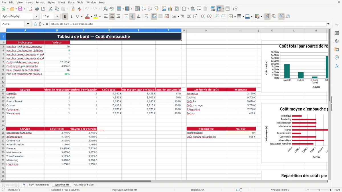Toggle Center Horizontally alignment
The width and height of the screenshot is (342, 192).
pyautogui.click(x=112, y=16)
